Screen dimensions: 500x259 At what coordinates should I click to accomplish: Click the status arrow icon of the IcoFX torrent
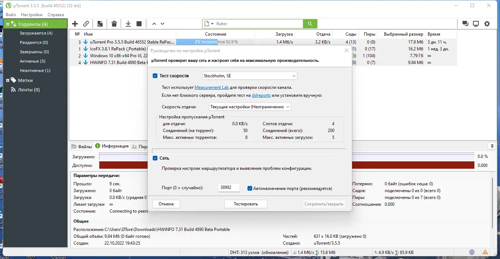85,49
